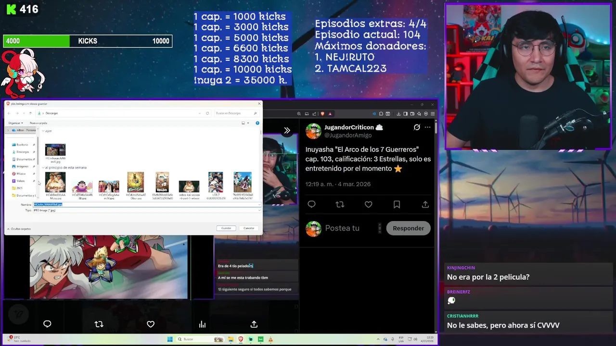
Task: Select Vídeos in the navigation pane
Action: [x=20, y=181]
